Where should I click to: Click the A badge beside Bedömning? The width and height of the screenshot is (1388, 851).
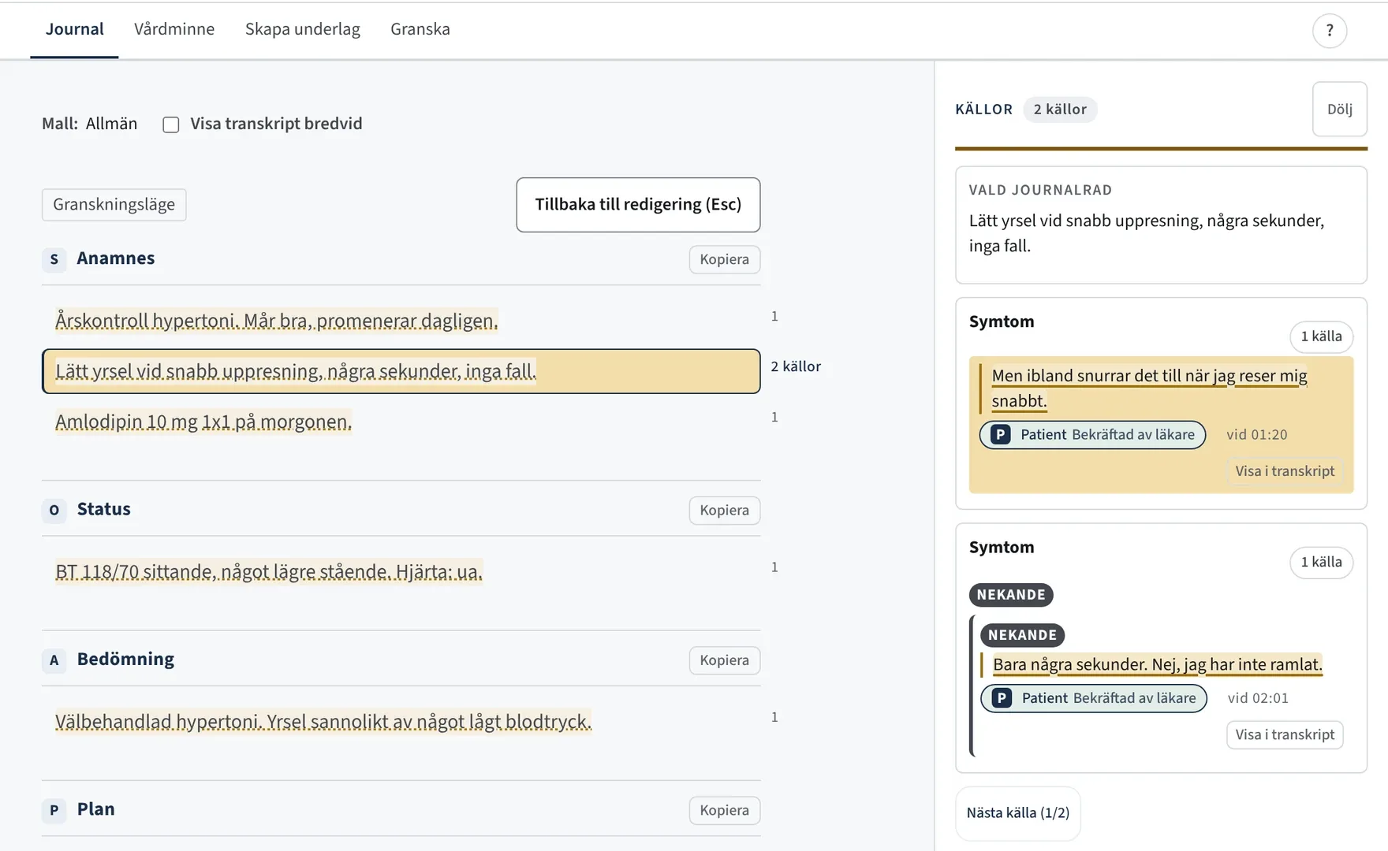coord(54,660)
